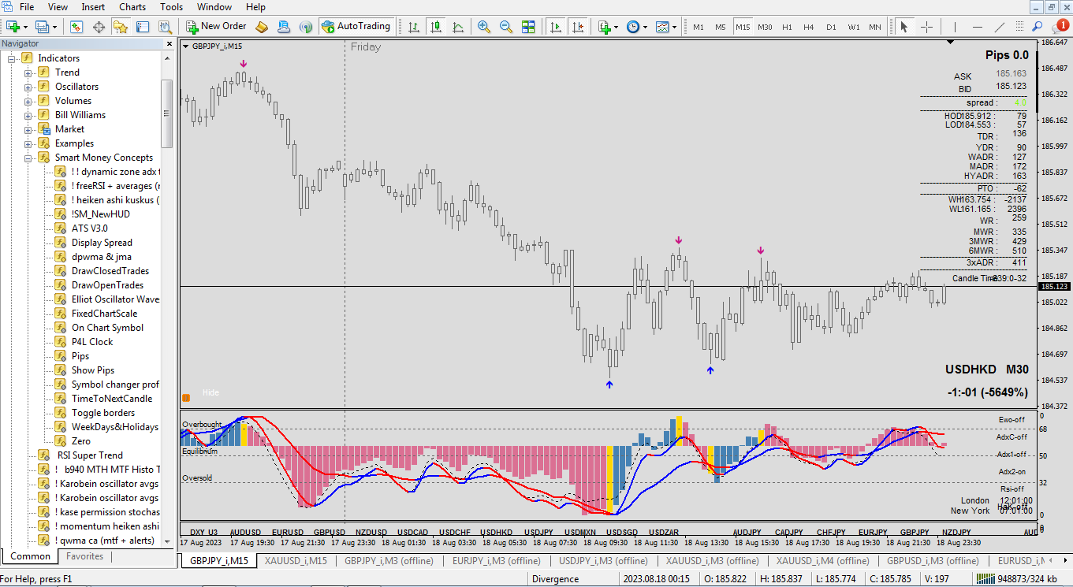Launch MetaEditor from the toolbar icon

click(x=262, y=27)
